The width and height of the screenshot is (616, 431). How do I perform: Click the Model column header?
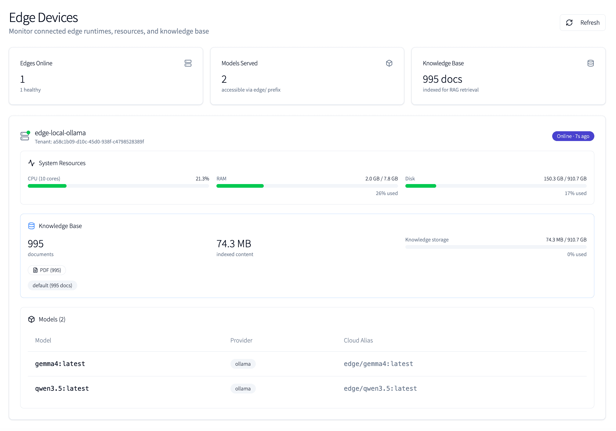pyautogui.click(x=43, y=340)
